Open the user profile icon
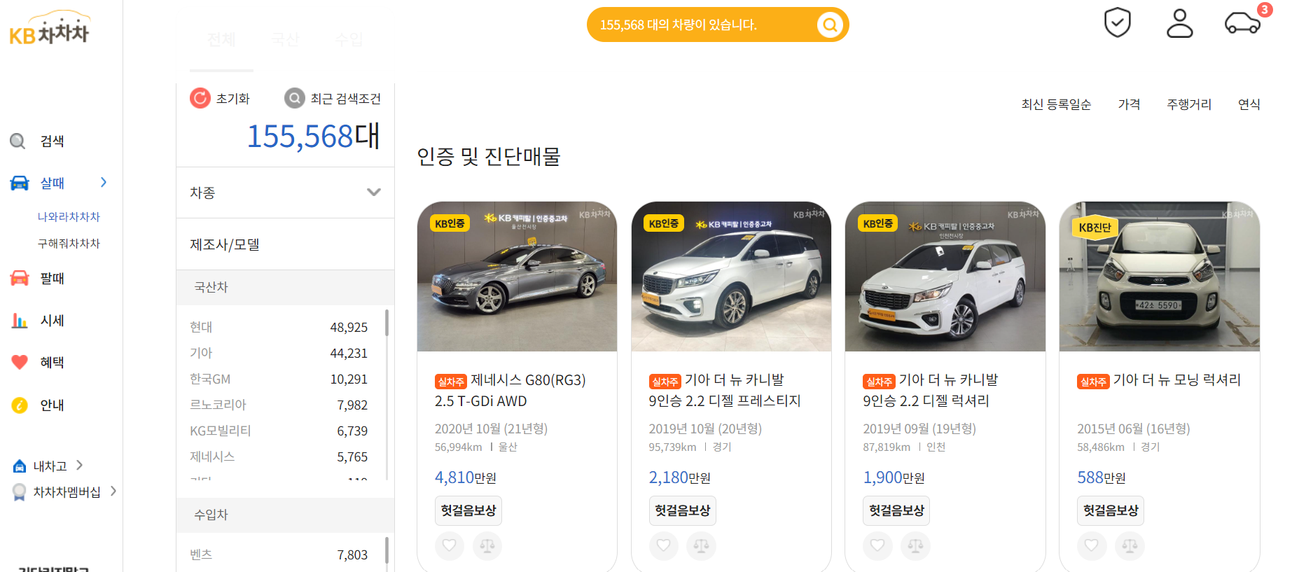Viewport: 1292px width, 572px height. click(x=1179, y=23)
